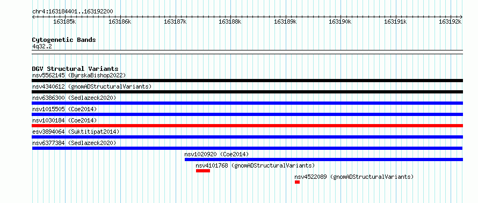This screenshot has height=203, width=478.
Task: Click the 163192k ruler position
Action: (450, 22)
